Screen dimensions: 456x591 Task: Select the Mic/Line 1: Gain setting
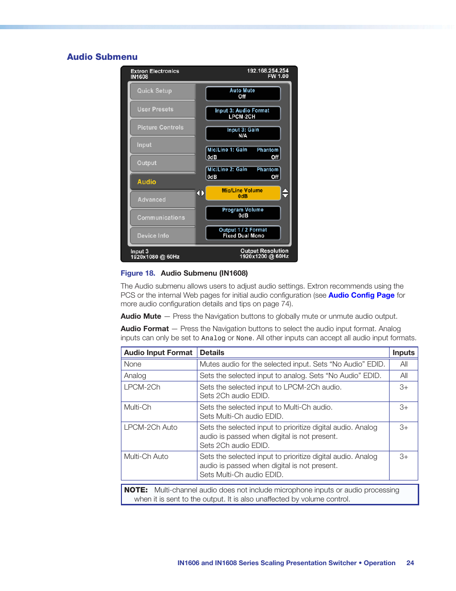(x=243, y=153)
